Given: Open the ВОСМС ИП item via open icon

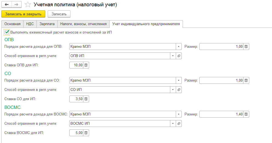Looking at the screenshot, I should (x=179, y=124).
